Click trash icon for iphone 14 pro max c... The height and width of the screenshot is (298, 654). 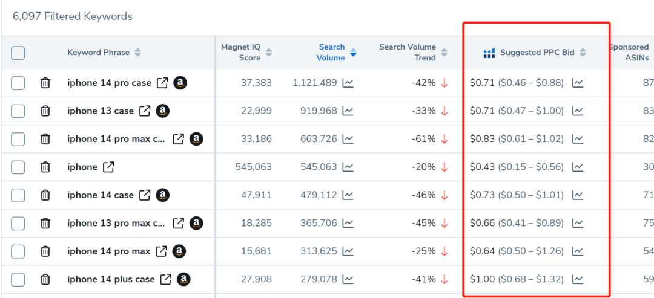click(x=45, y=139)
